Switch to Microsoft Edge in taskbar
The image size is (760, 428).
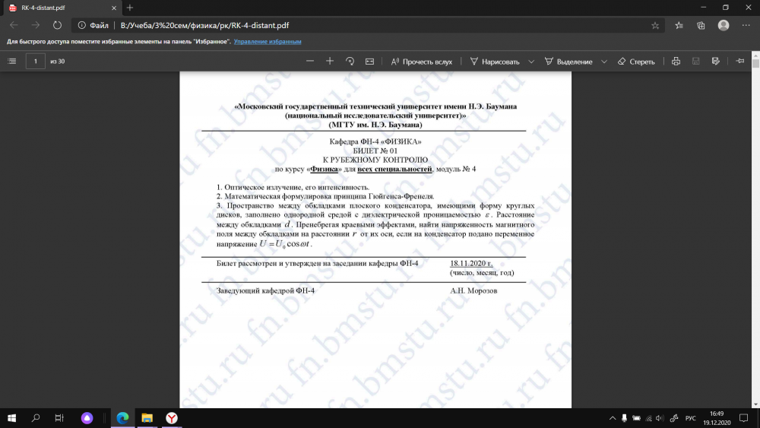122,418
